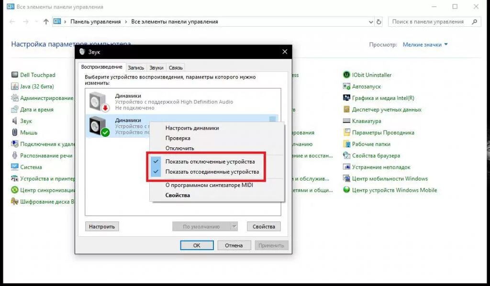Select the Воспроизведение tab
Image resolution: width=490 pixels, height=286 pixels.
(101, 67)
